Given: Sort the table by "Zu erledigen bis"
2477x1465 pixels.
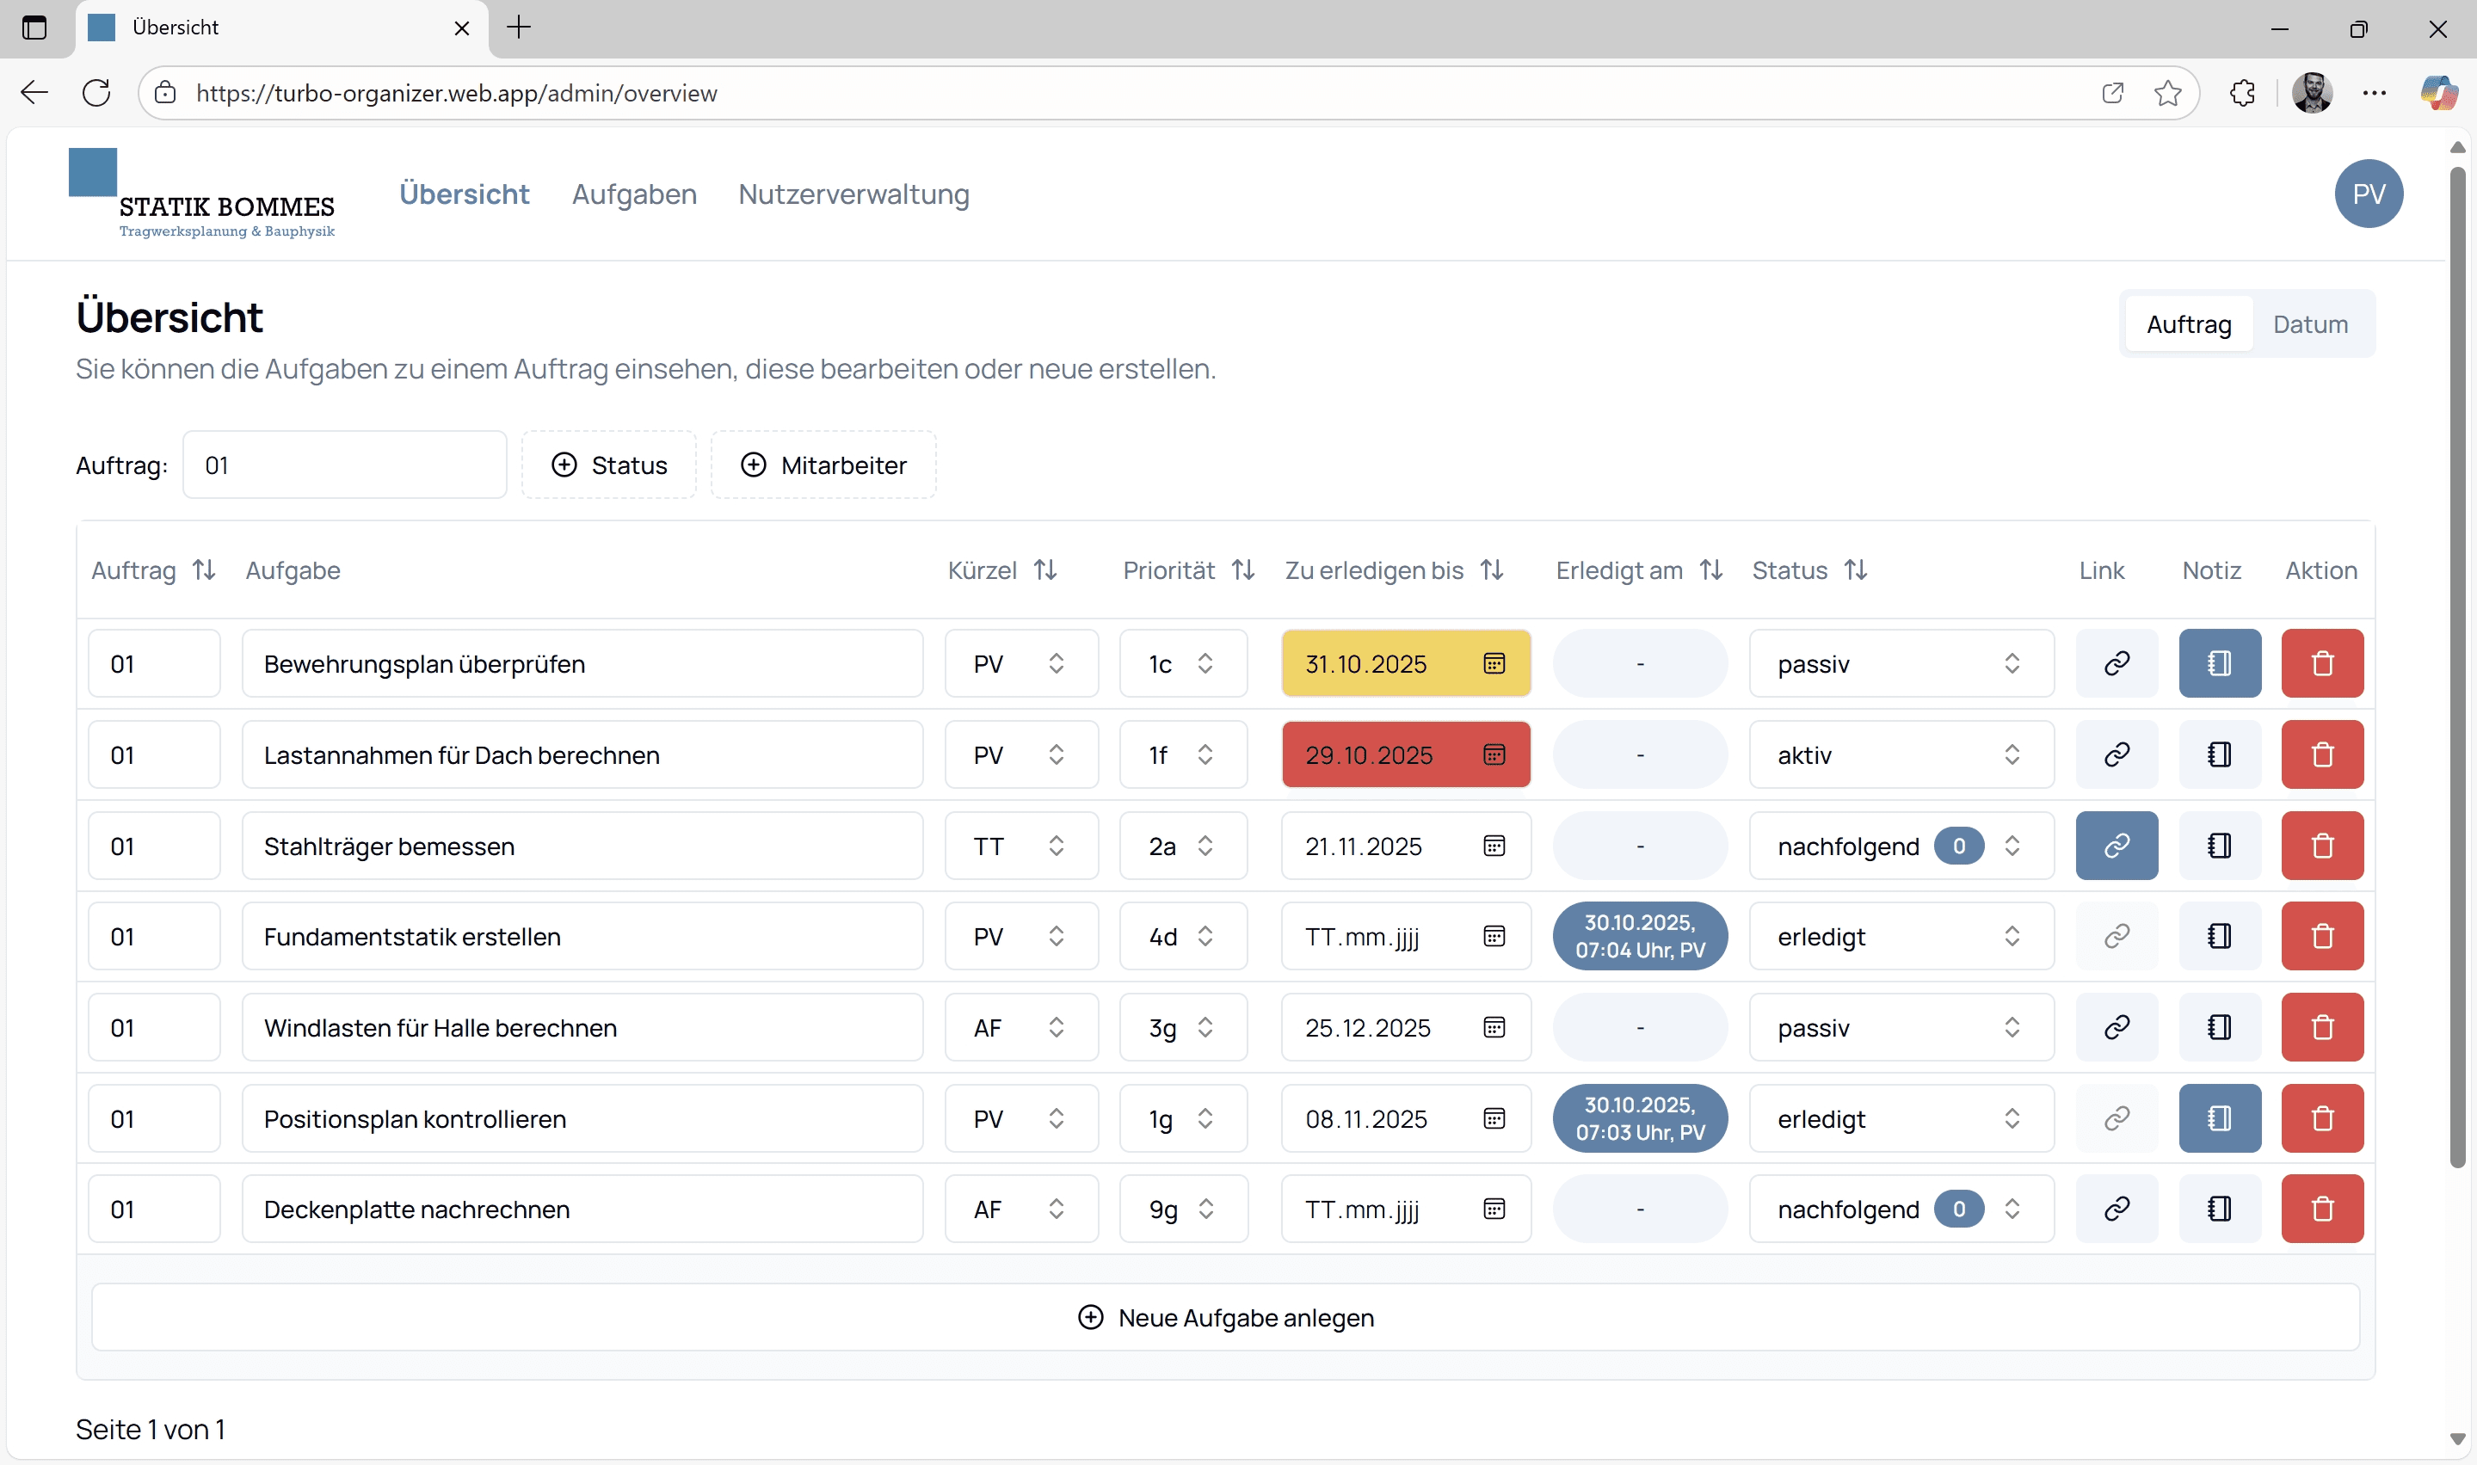Looking at the screenshot, I should pyautogui.click(x=1491, y=569).
